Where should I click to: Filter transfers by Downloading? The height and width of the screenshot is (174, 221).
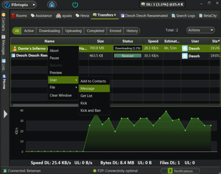(49, 31)
